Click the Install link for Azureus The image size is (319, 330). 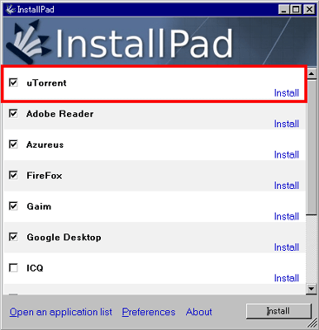(x=287, y=154)
